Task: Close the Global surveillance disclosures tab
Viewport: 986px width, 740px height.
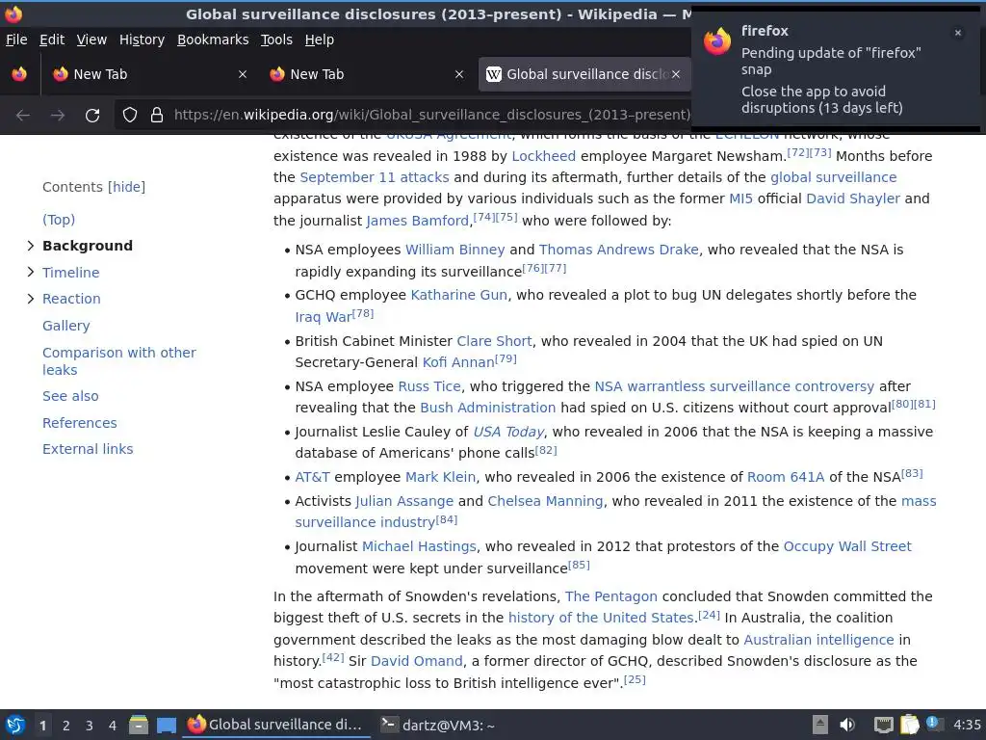Action: pos(676,74)
